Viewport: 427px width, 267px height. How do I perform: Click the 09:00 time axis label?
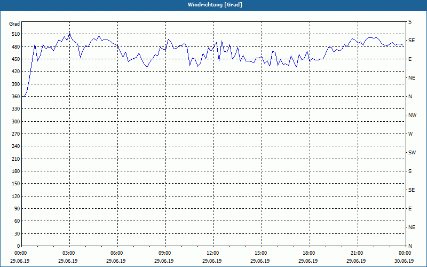tap(164, 253)
